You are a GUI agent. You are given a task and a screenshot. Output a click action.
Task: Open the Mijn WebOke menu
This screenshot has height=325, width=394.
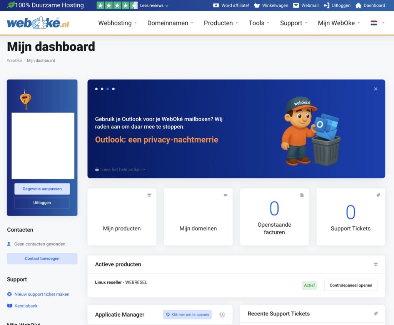(339, 23)
